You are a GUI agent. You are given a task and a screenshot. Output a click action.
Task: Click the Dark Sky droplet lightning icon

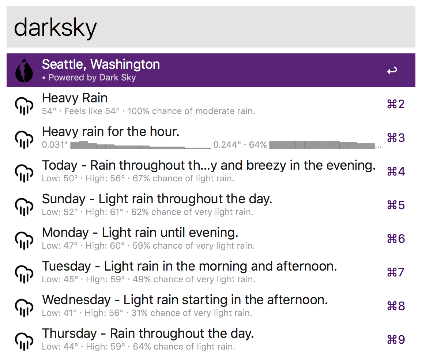pyautogui.click(x=24, y=70)
